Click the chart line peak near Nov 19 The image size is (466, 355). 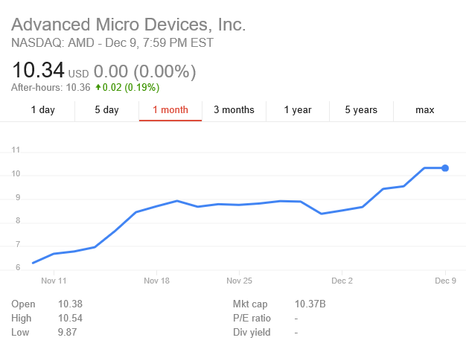[x=177, y=201]
